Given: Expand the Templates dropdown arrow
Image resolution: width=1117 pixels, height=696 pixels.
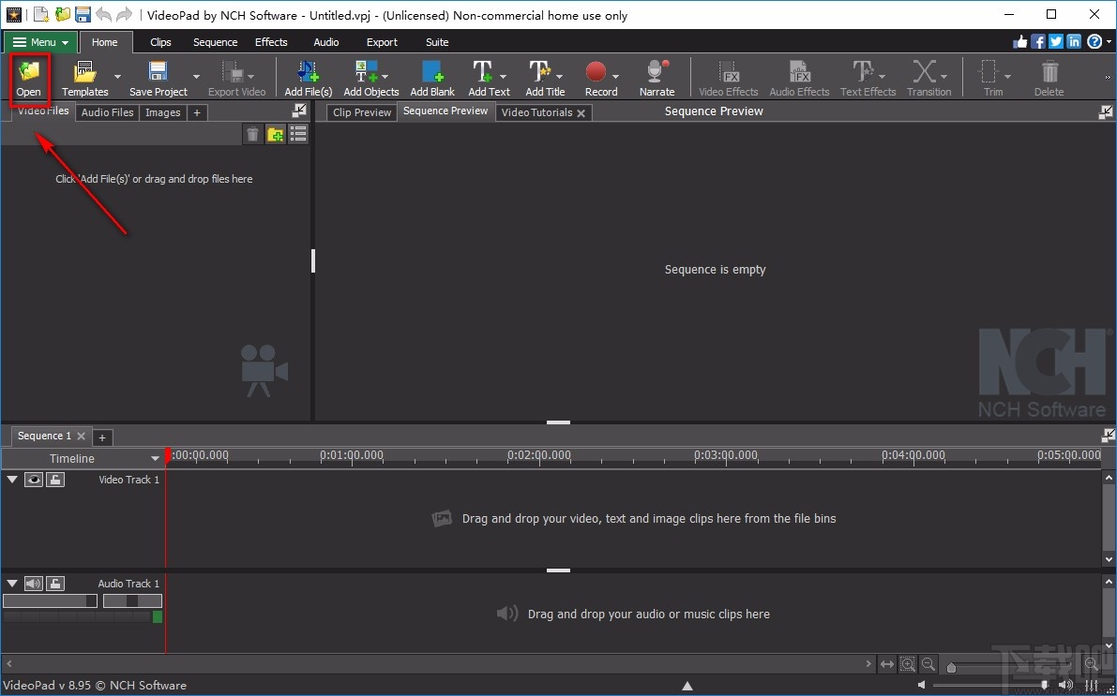Looking at the screenshot, I should tap(117, 76).
